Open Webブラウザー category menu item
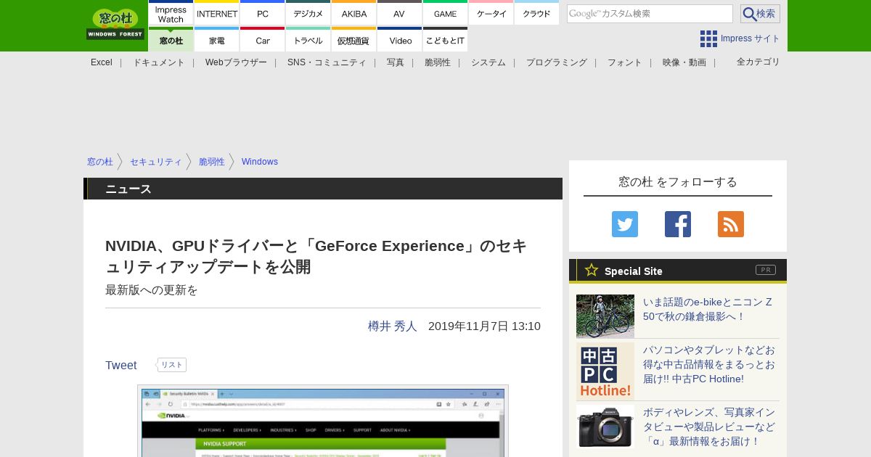 [236, 62]
